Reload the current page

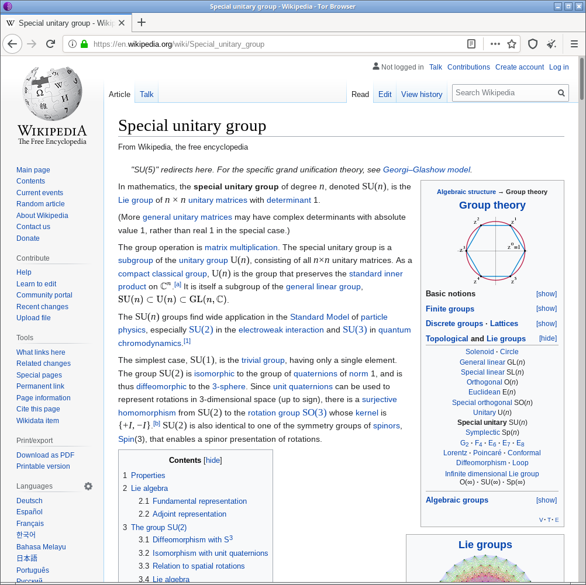51,44
